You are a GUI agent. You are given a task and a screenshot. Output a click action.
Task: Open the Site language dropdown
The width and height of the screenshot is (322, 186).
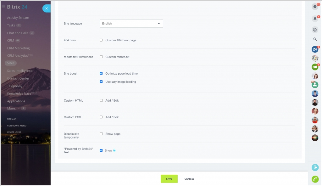click(131, 23)
